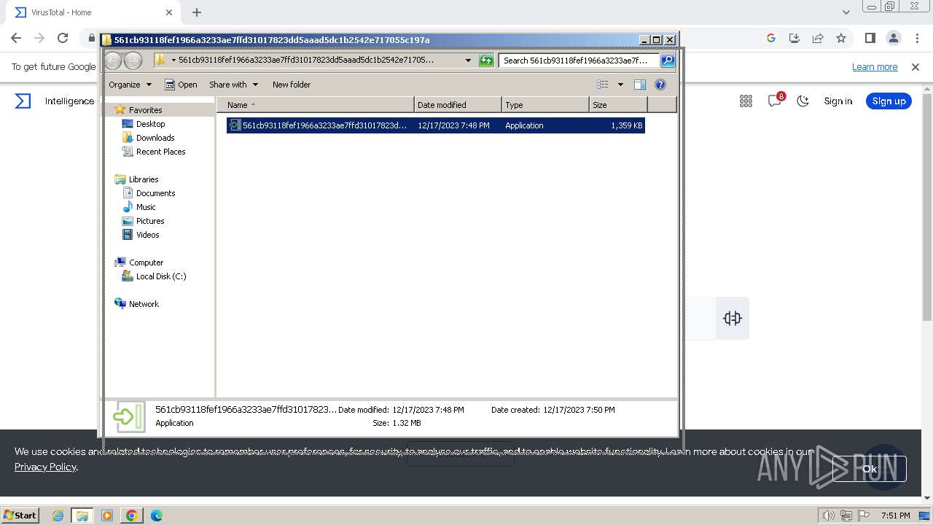Open the Learn more link
Viewport: 933px width, 525px height.
click(875, 67)
